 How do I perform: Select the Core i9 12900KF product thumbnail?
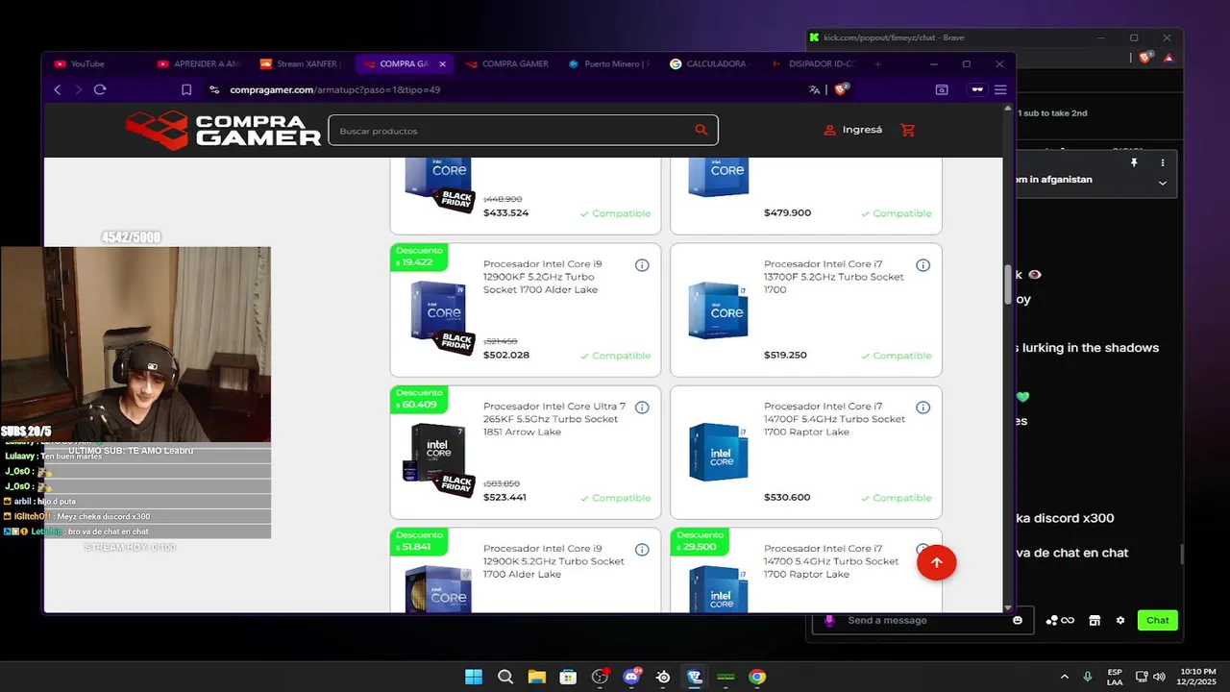pyautogui.click(x=439, y=315)
